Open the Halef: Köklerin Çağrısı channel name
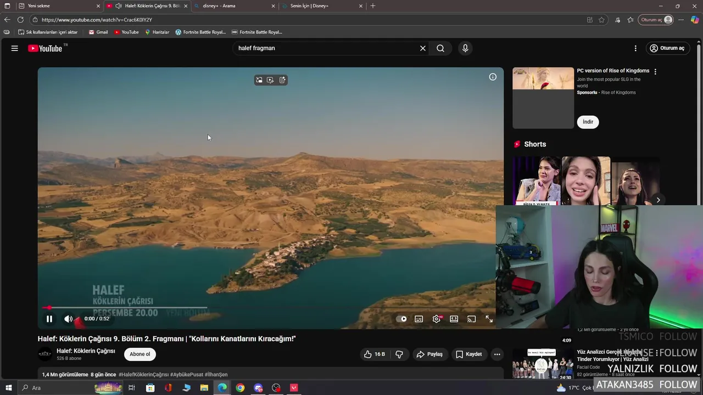Image resolution: width=703 pixels, height=395 pixels. (86, 351)
